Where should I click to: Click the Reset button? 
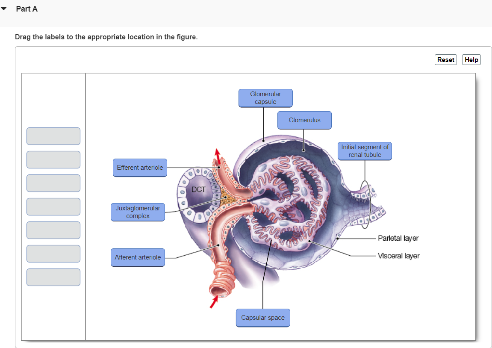point(445,59)
